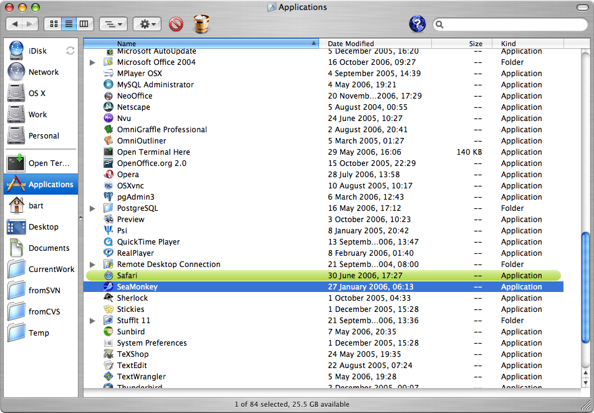
Task: Sort by Date Modified column header
Action: 375,43
